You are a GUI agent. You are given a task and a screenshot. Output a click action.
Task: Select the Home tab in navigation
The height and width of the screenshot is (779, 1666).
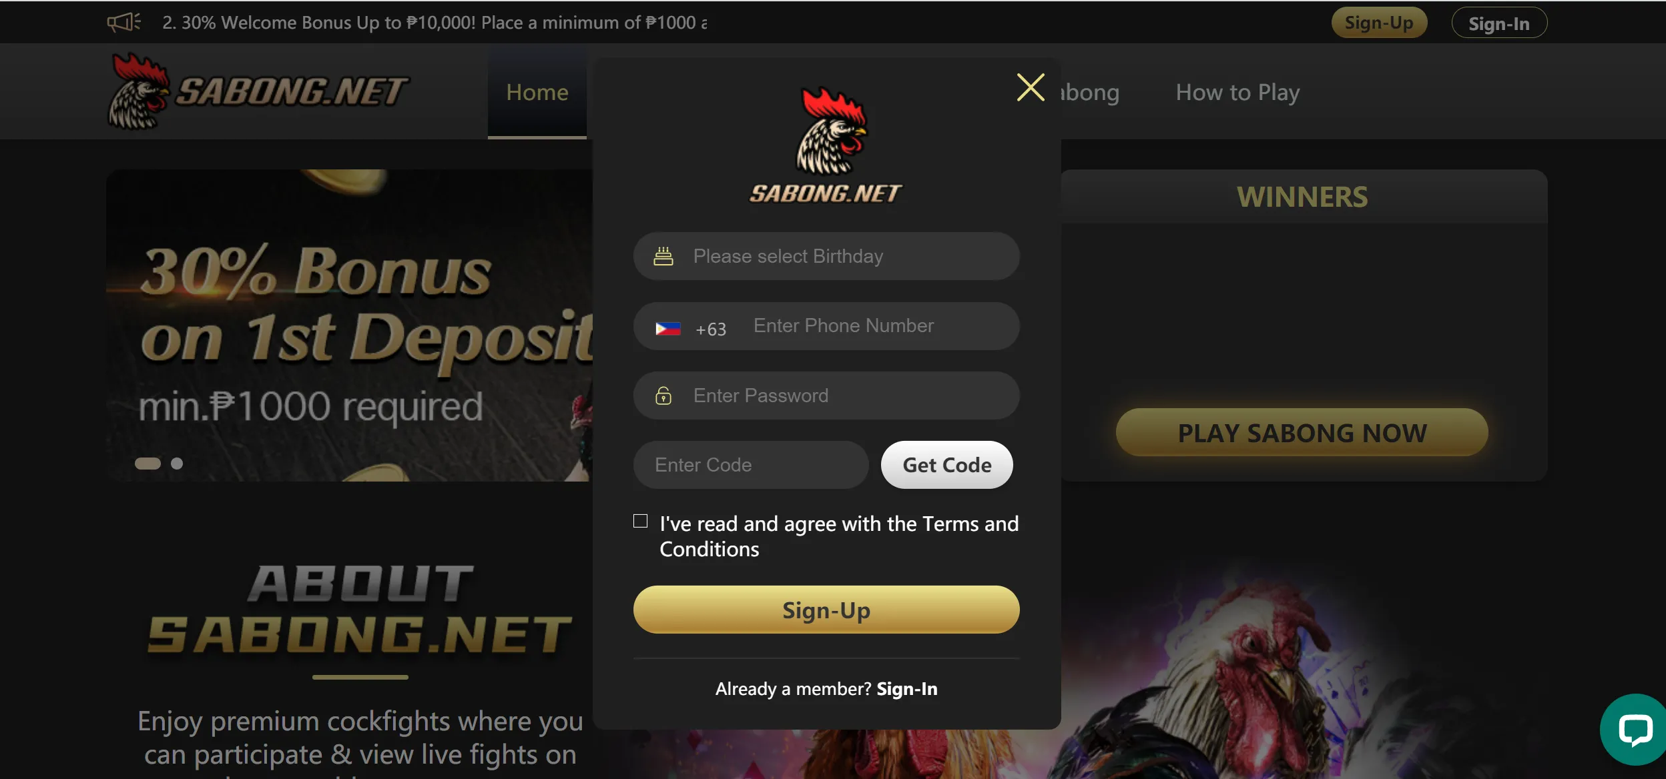(537, 91)
